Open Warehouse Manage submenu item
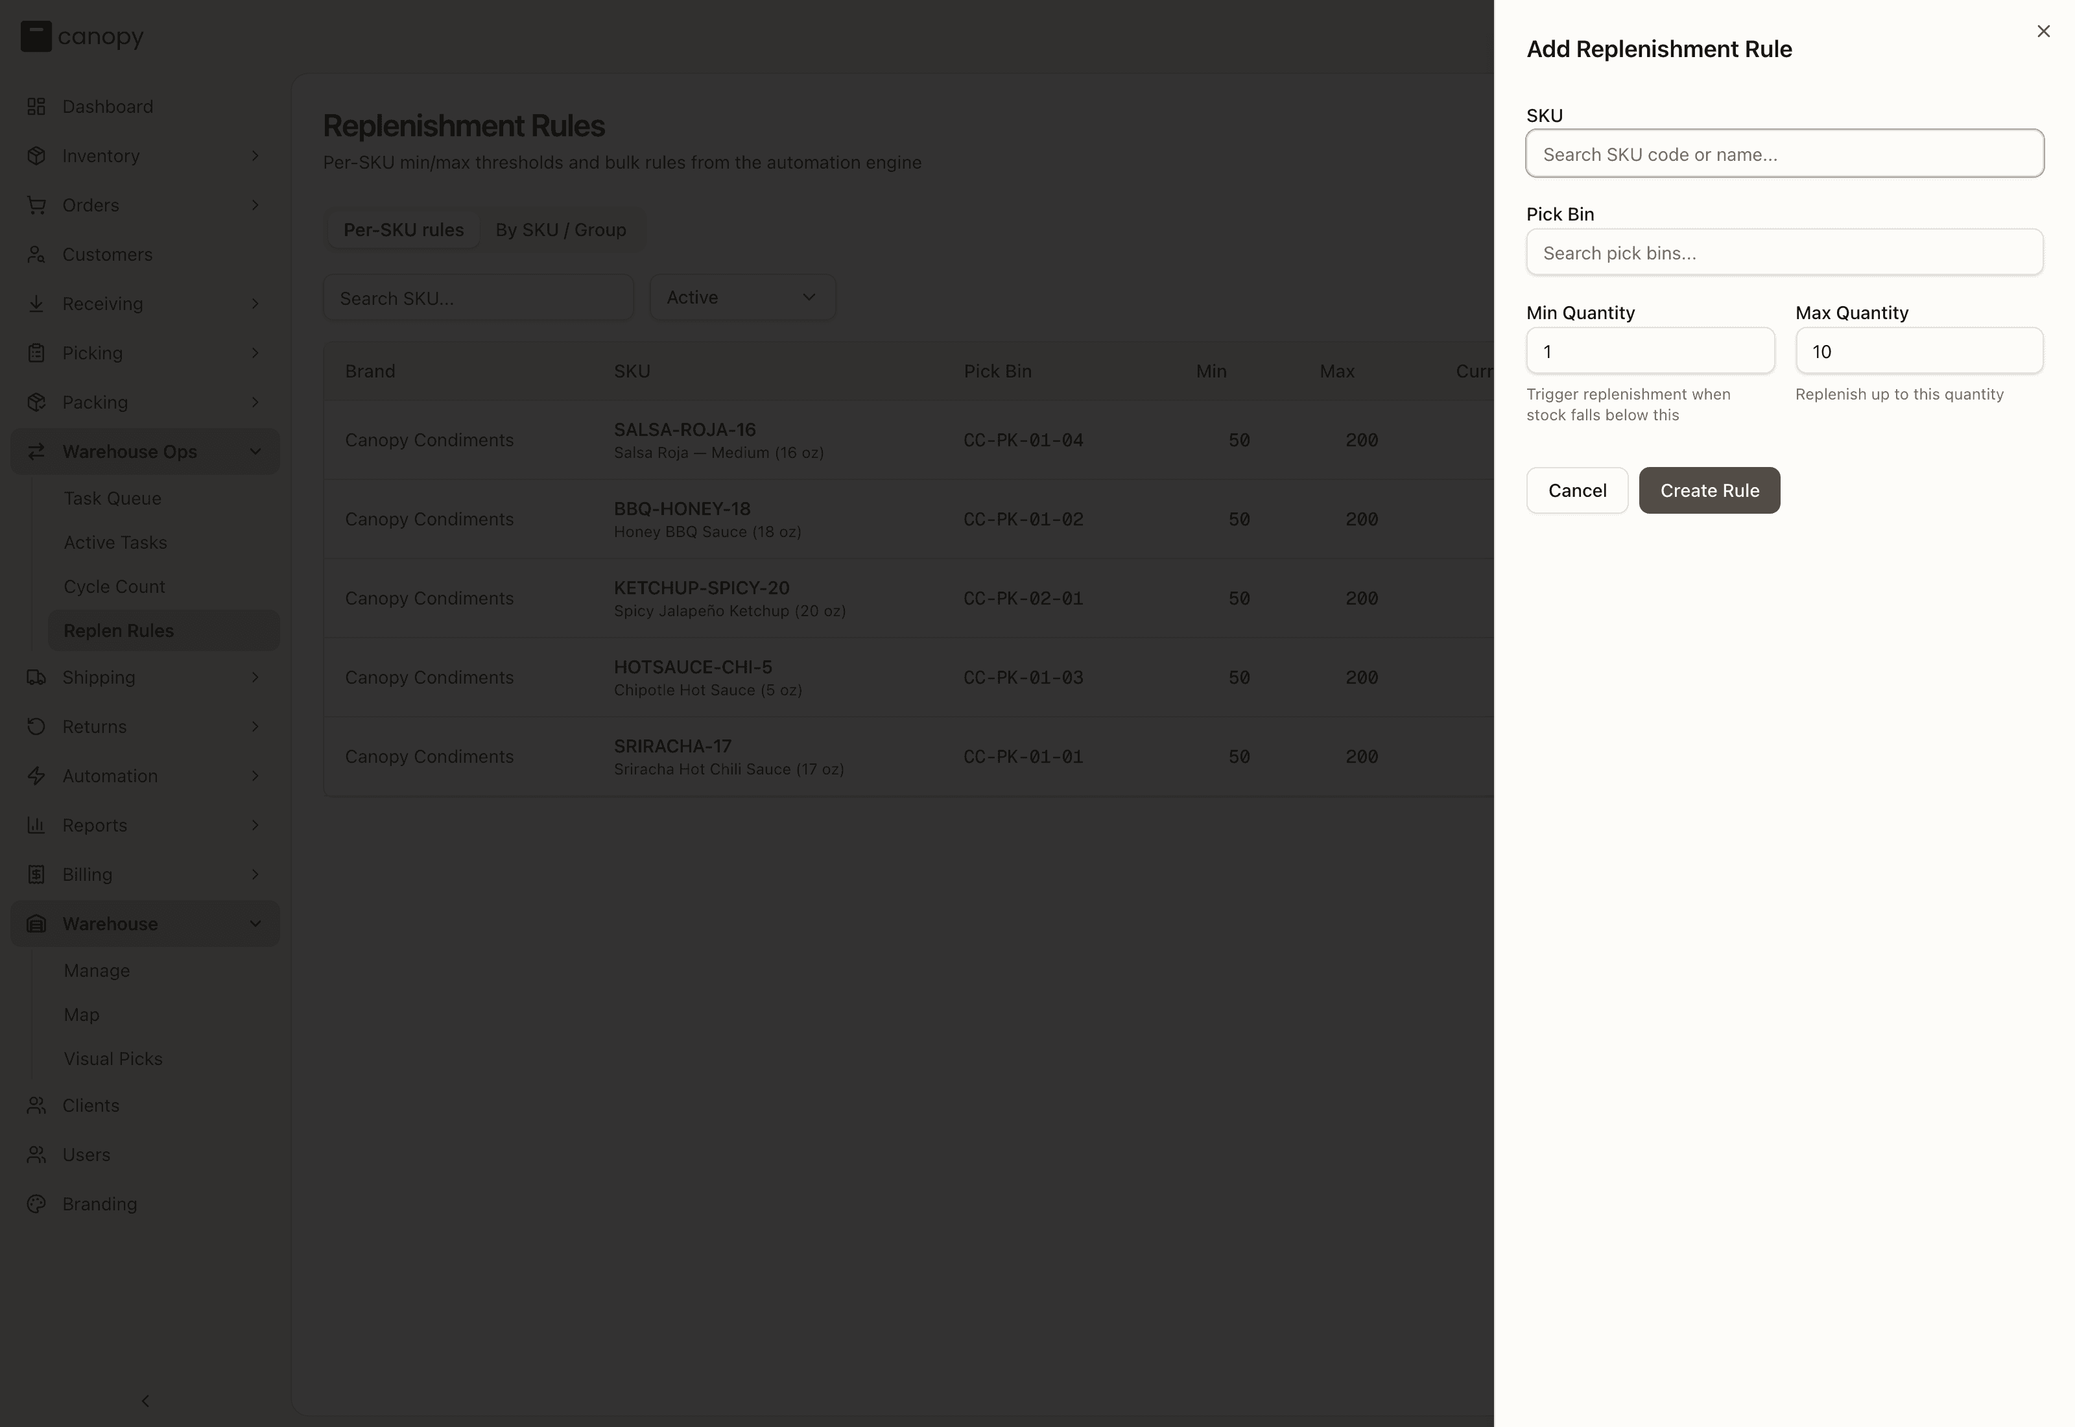Image resolution: width=2075 pixels, height=1427 pixels. (x=97, y=970)
